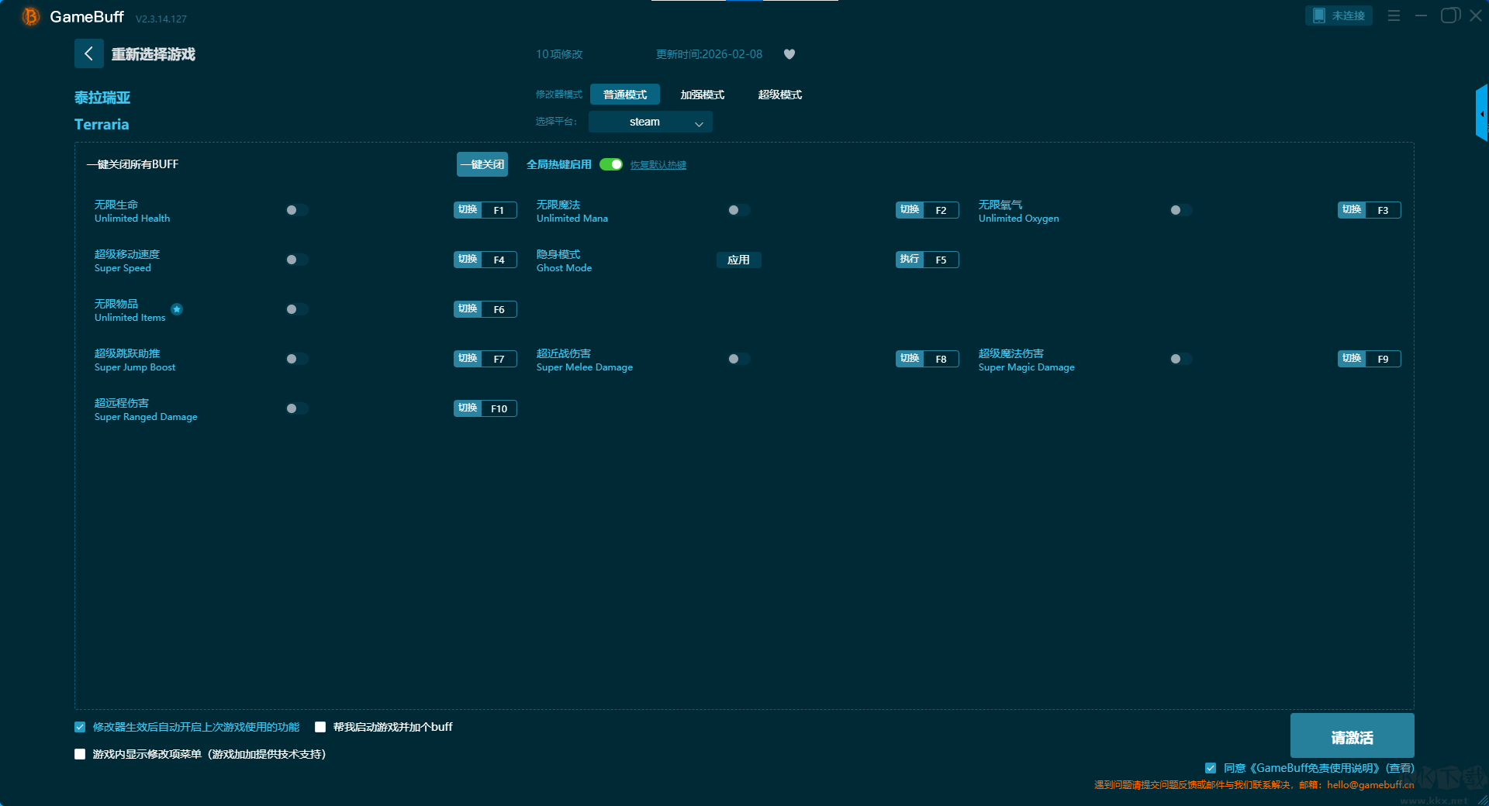Open the hamburger menu icon
The height and width of the screenshot is (806, 1489).
tap(1394, 15)
